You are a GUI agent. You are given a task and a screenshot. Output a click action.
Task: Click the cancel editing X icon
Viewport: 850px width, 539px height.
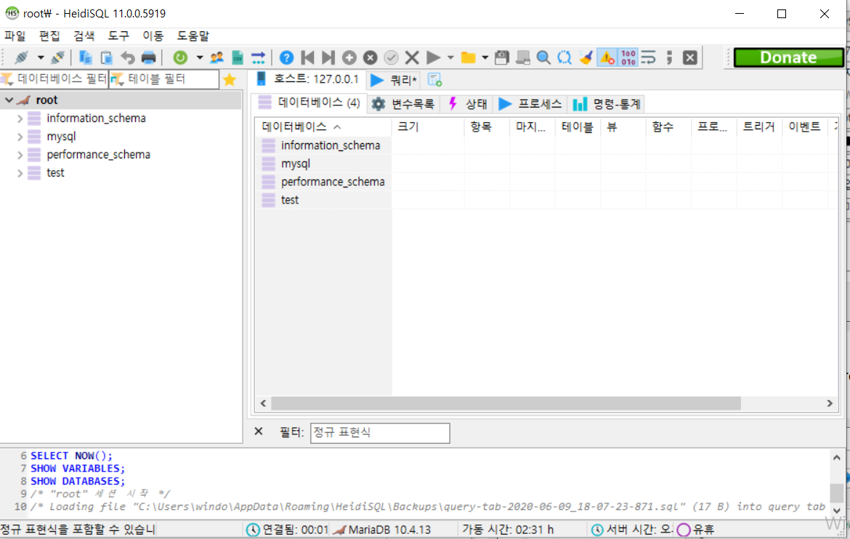click(412, 57)
